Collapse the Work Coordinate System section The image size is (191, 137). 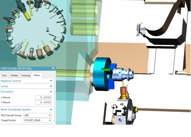(51, 109)
